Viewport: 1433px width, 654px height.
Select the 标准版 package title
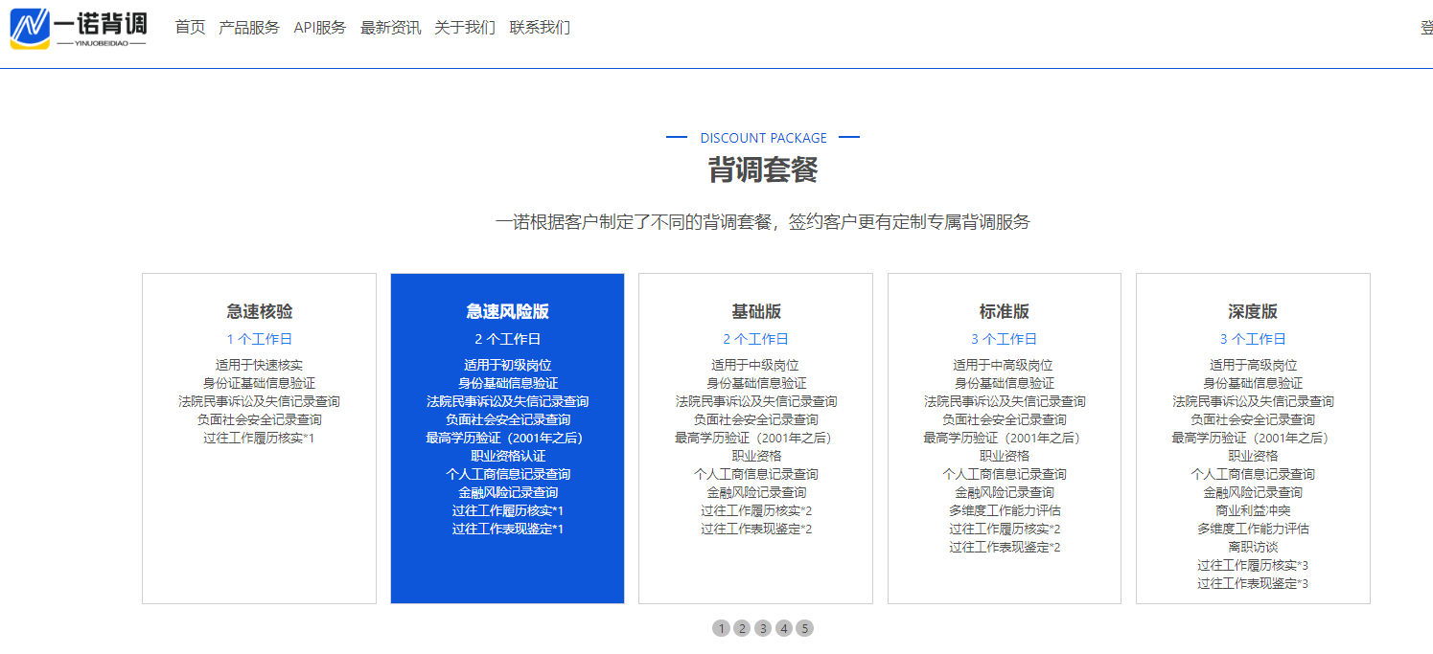click(1005, 311)
